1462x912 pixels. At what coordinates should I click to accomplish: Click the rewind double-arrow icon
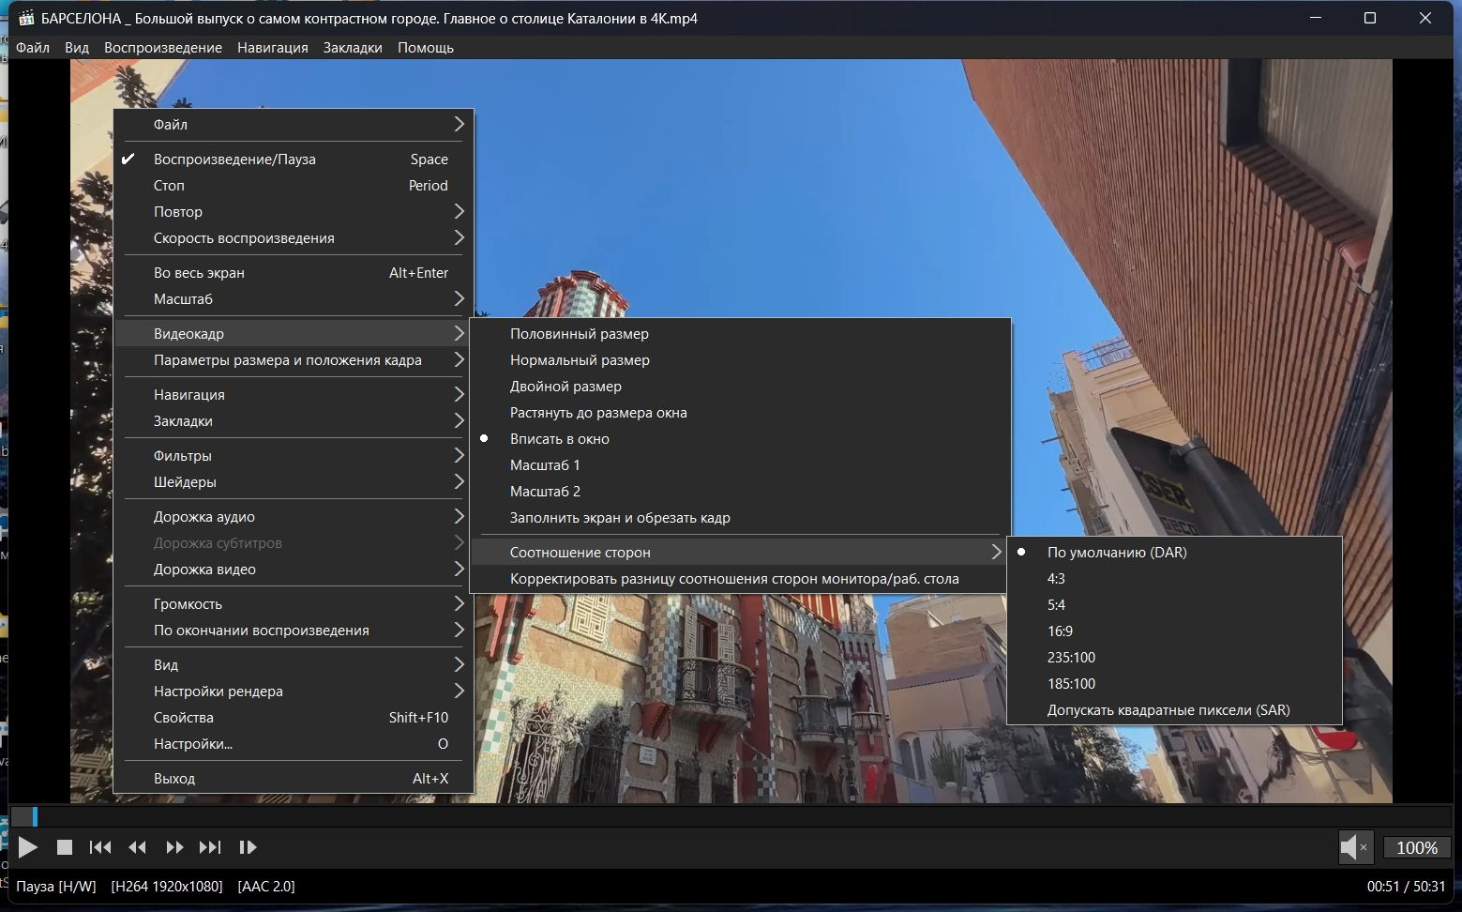[137, 847]
